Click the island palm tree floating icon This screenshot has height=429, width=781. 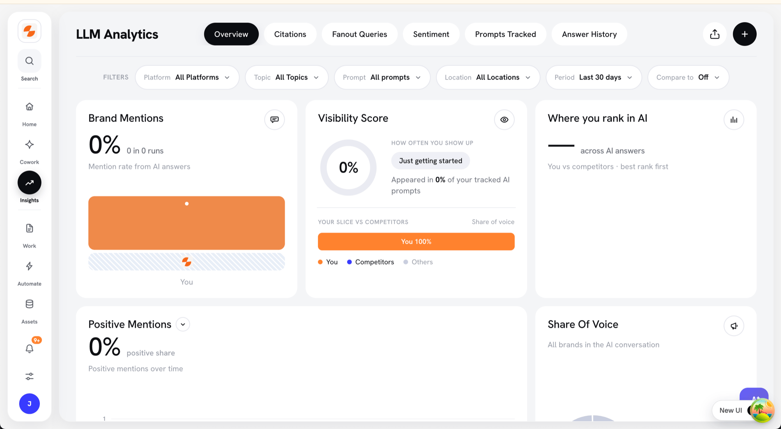point(762,410)
